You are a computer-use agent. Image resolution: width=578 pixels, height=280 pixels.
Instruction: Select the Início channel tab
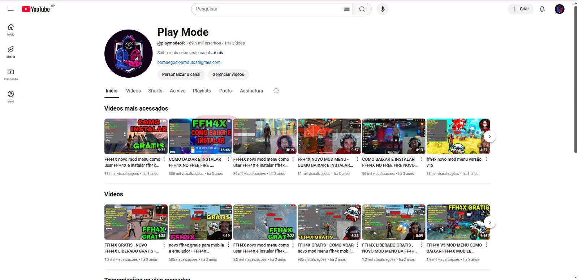tap(111, 91)
